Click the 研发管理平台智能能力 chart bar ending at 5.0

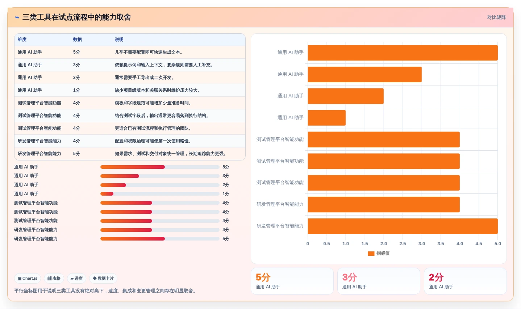(x=403, y=226)
